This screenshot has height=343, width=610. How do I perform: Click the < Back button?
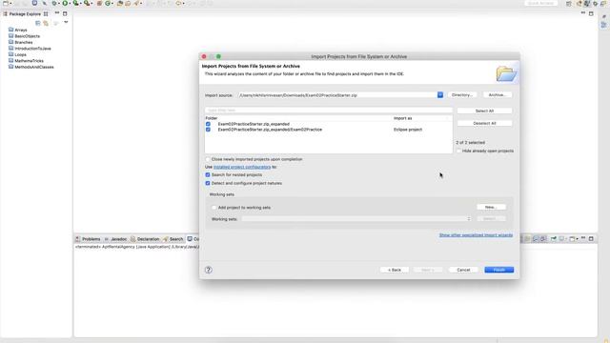click(395, 270)
